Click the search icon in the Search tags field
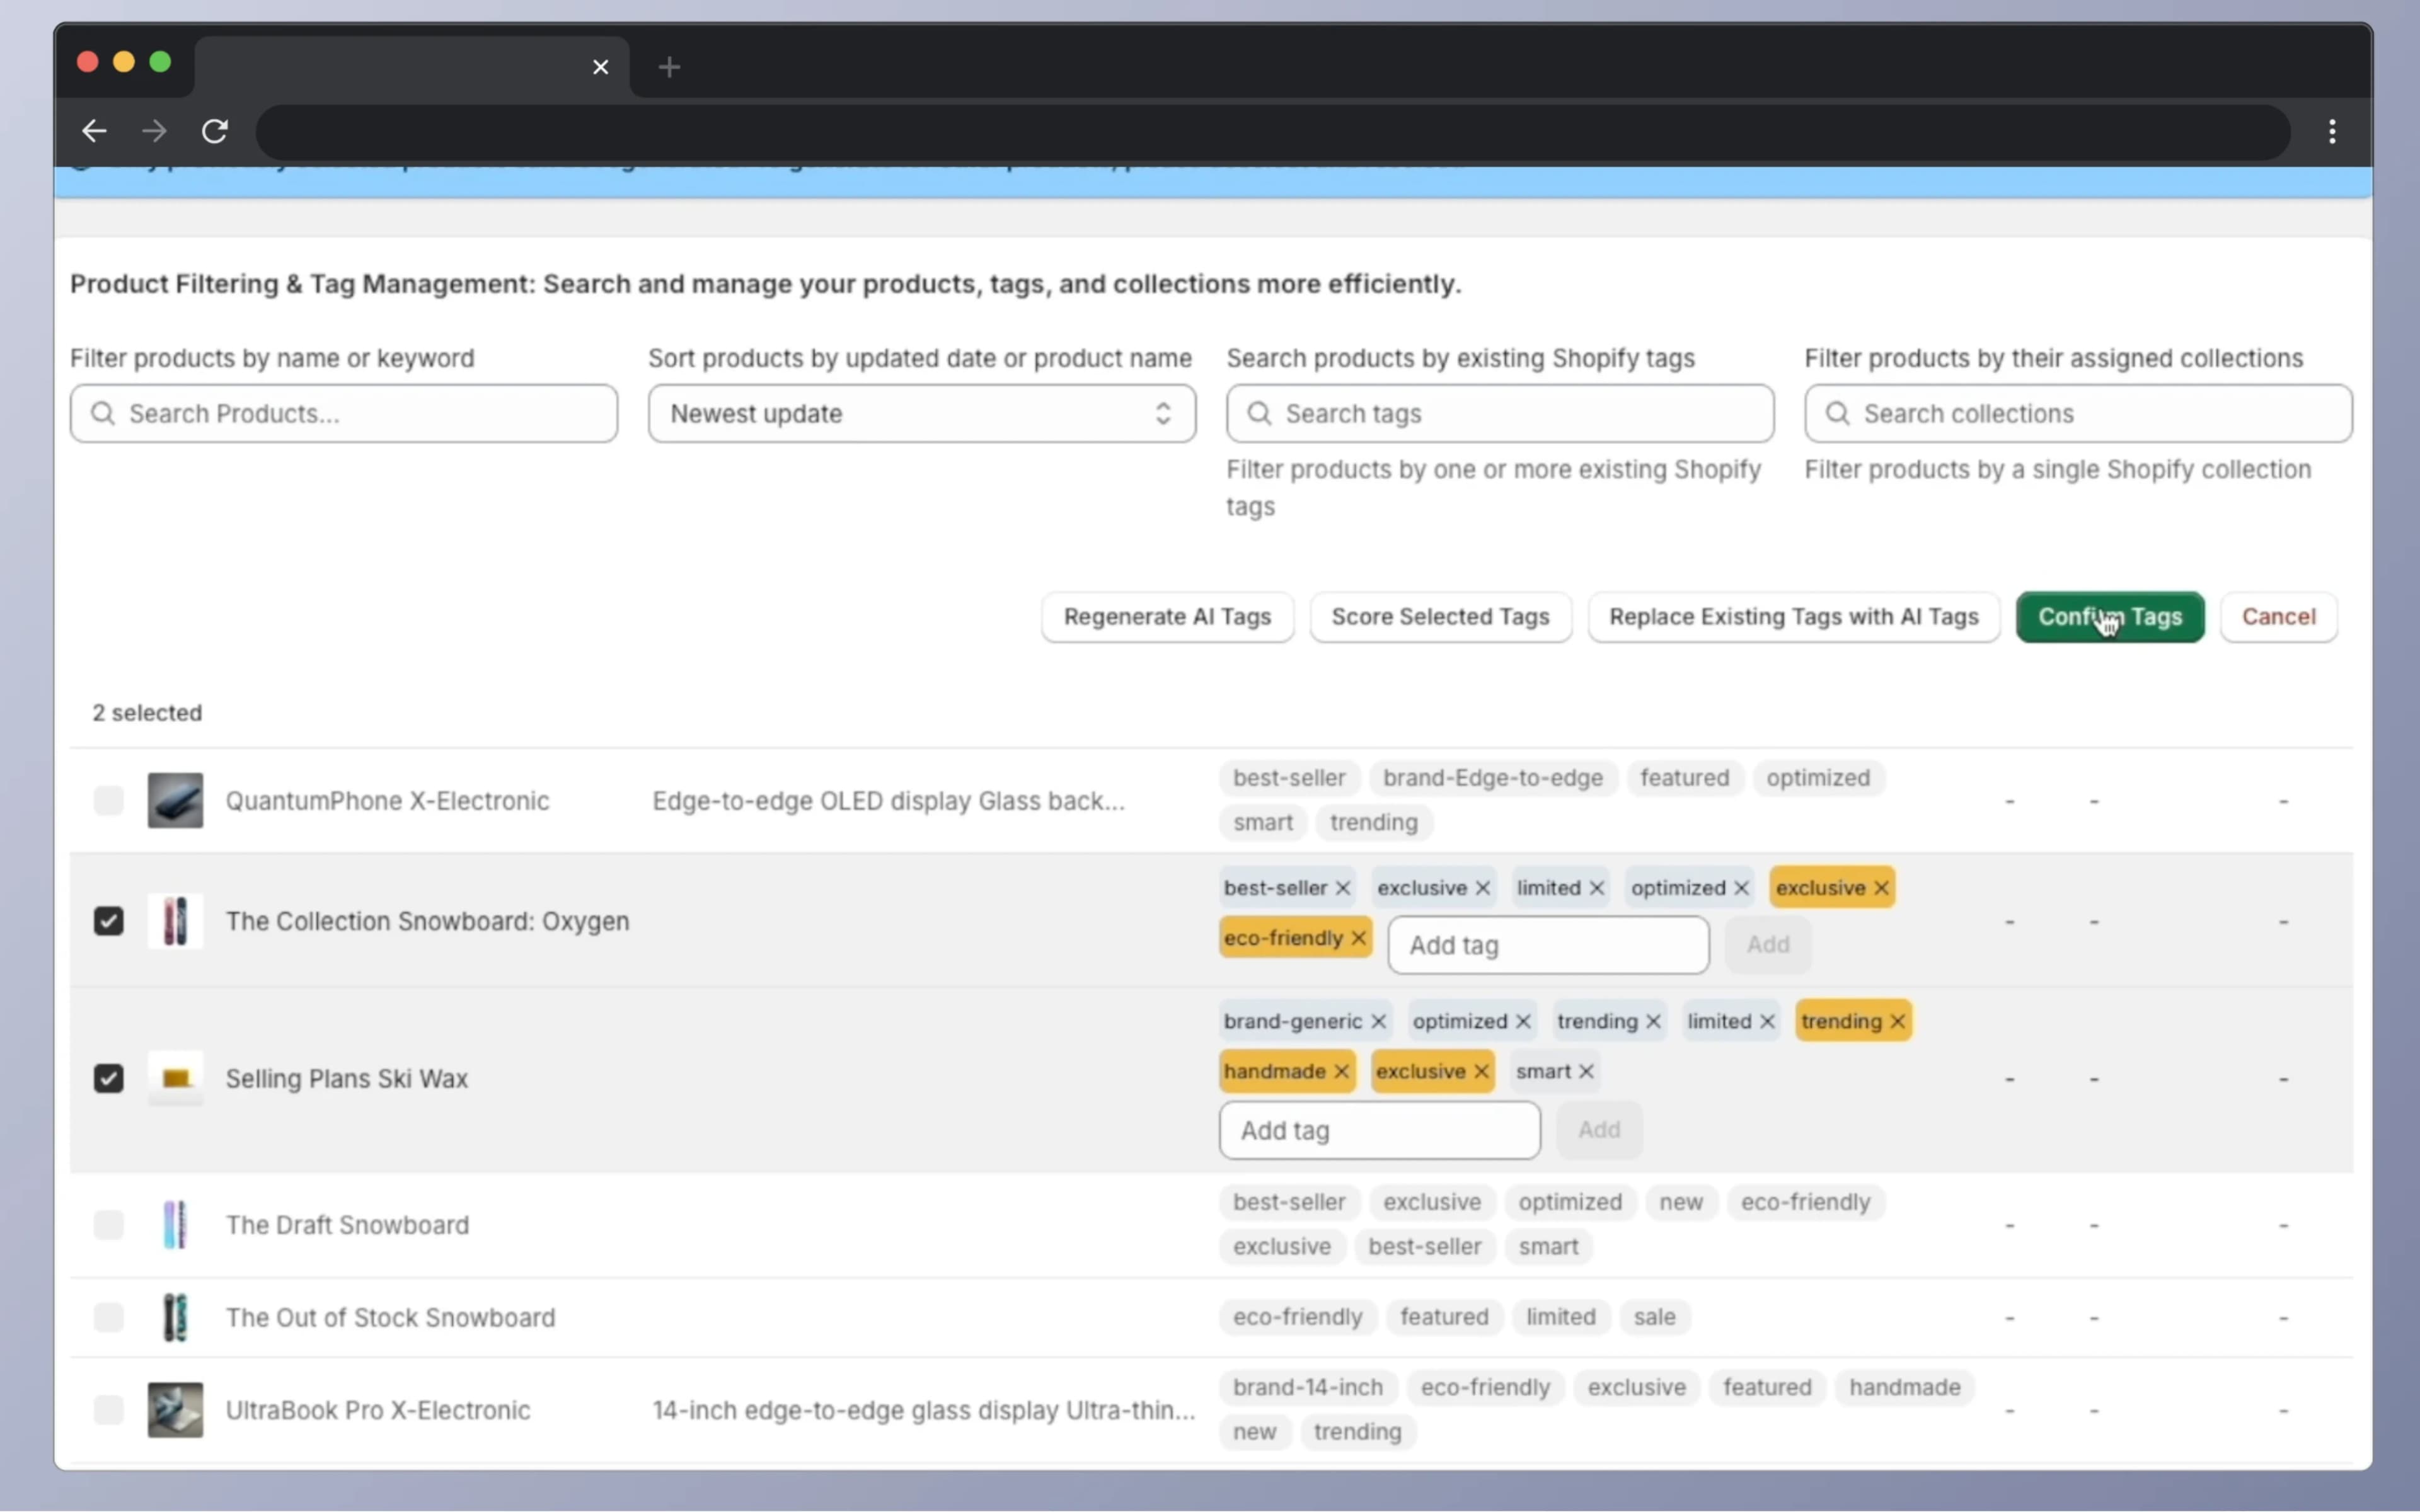Image resolution: width=2420 pixels, height=1512 pixels. (x=1258, y=414)
